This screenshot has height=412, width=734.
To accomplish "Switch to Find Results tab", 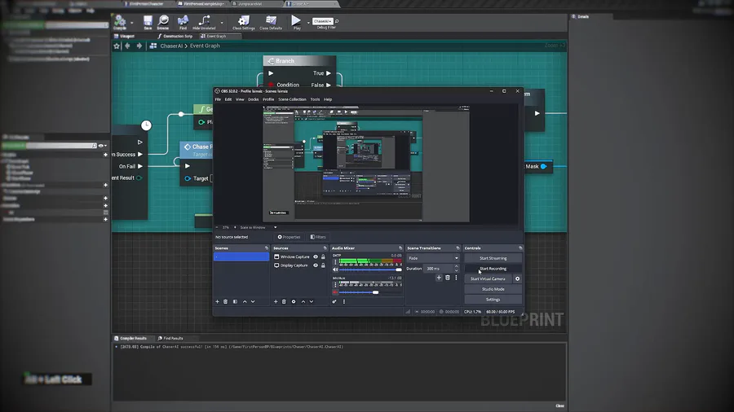I will [171, 338].
